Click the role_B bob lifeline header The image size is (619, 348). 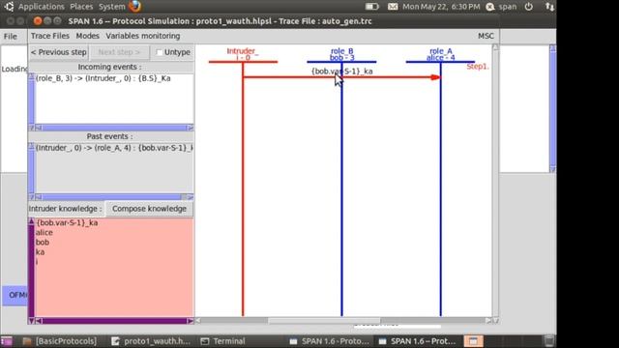[x=341, y=54]
